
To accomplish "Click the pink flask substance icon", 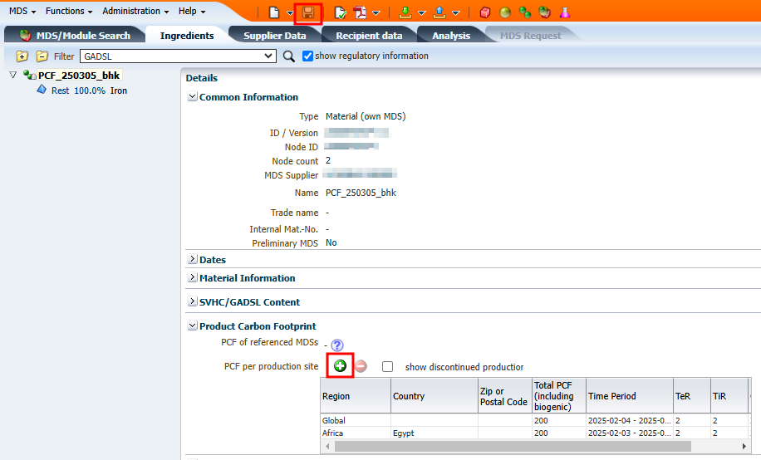I will click(564, 12).
